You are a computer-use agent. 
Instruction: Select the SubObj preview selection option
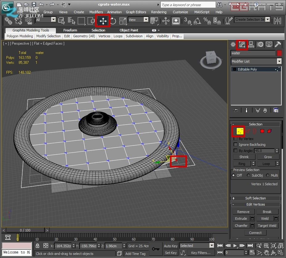point(248,175)
